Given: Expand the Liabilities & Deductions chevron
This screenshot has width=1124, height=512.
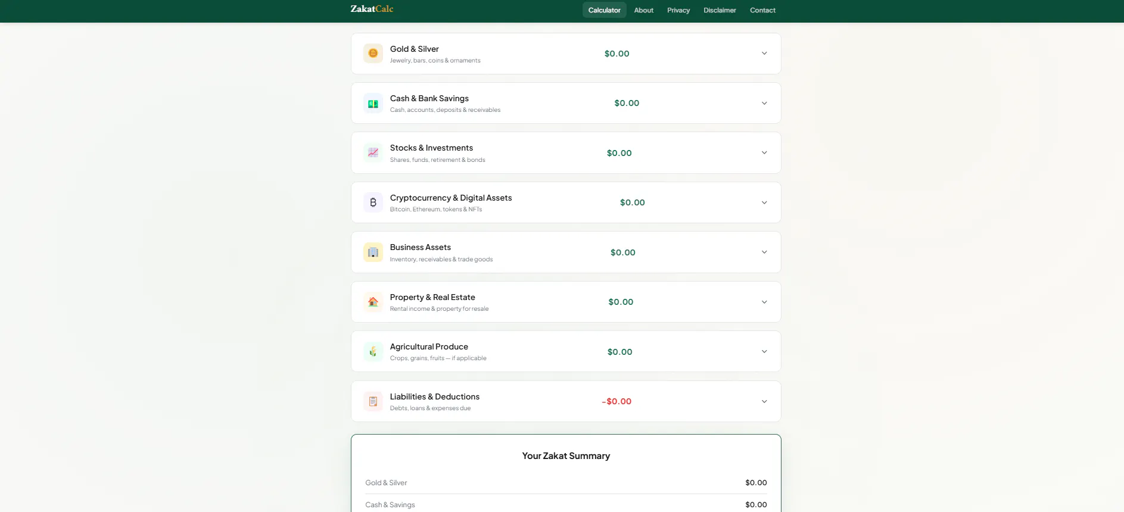Looking at the screenshot, I should coord(764,401).
